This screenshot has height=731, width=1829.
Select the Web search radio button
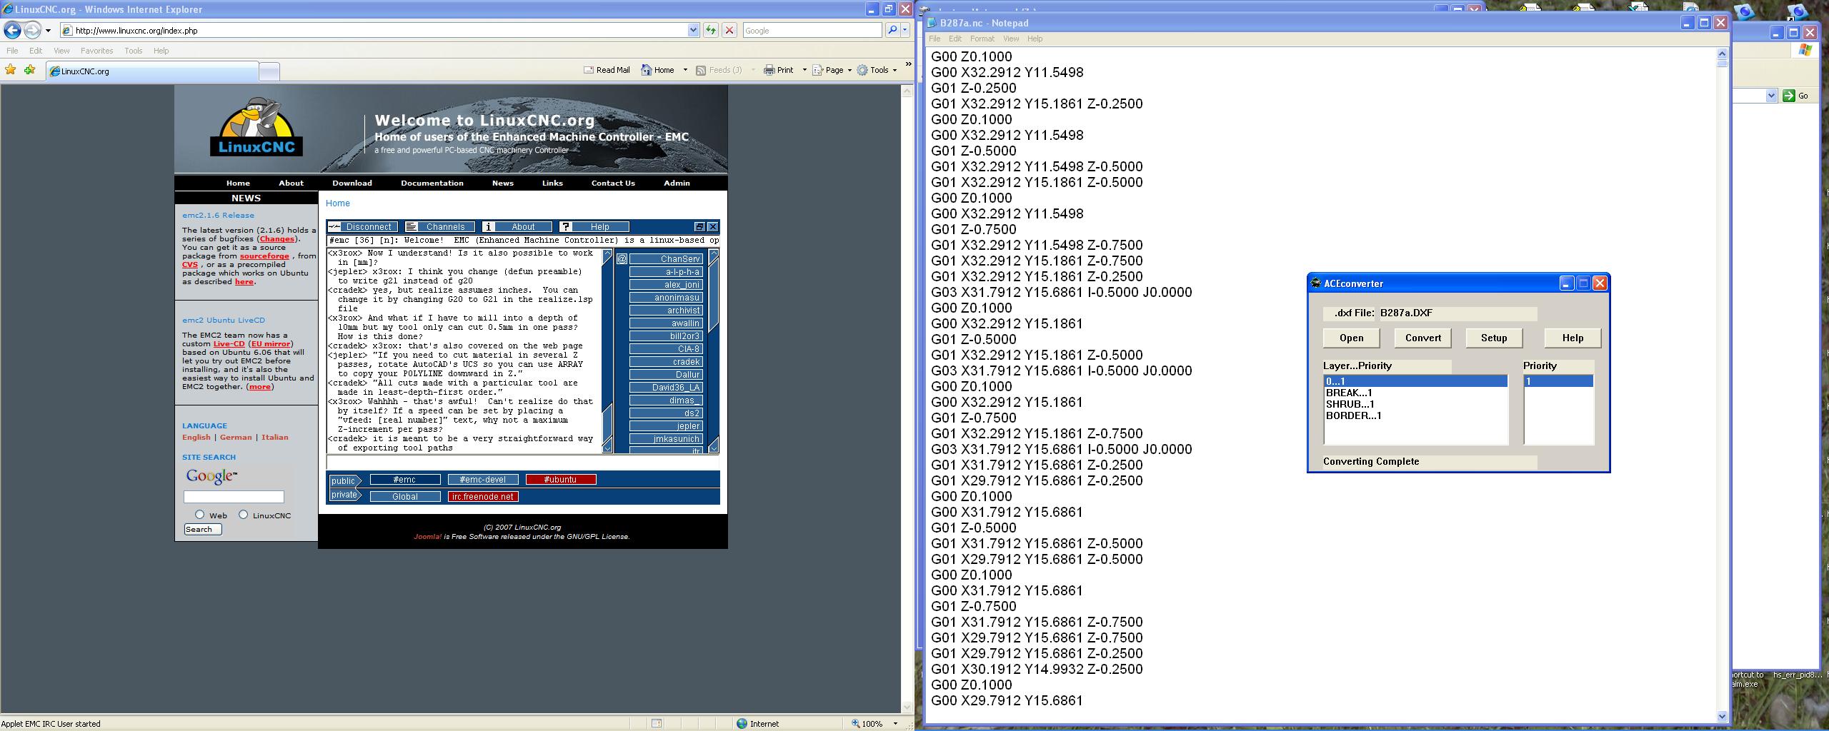pyautogui.click(x=200, y=514)
